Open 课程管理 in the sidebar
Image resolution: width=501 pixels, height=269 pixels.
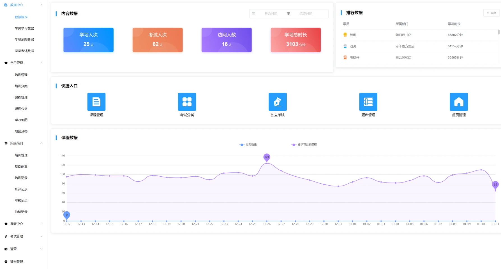(21, 97)
